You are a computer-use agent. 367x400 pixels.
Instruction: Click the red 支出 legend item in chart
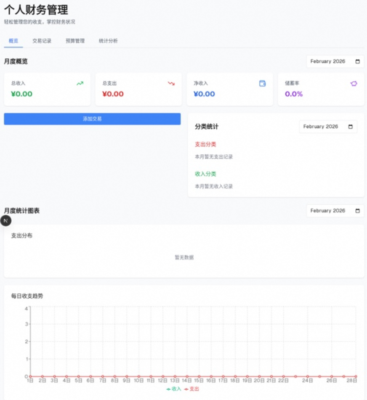[192, 389]
